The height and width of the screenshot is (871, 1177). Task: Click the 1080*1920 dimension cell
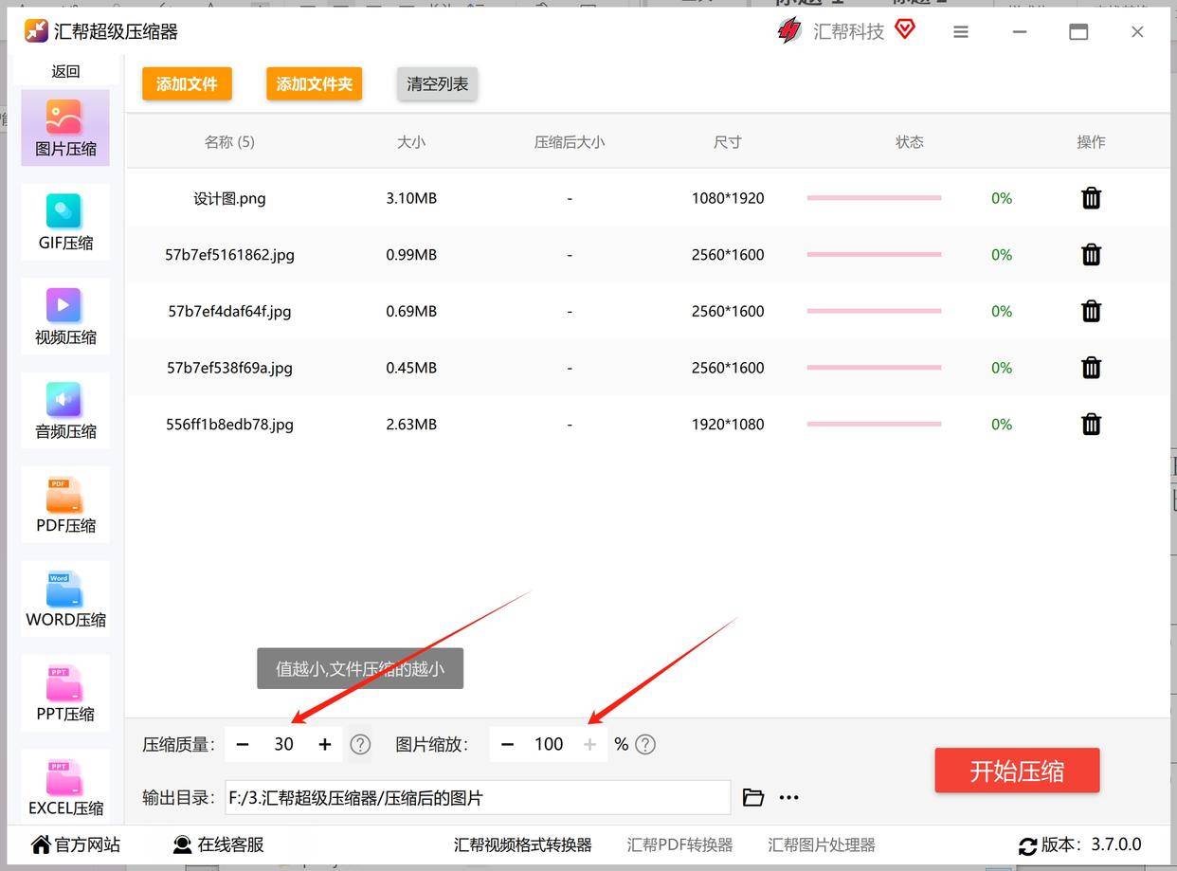[728, 198]
